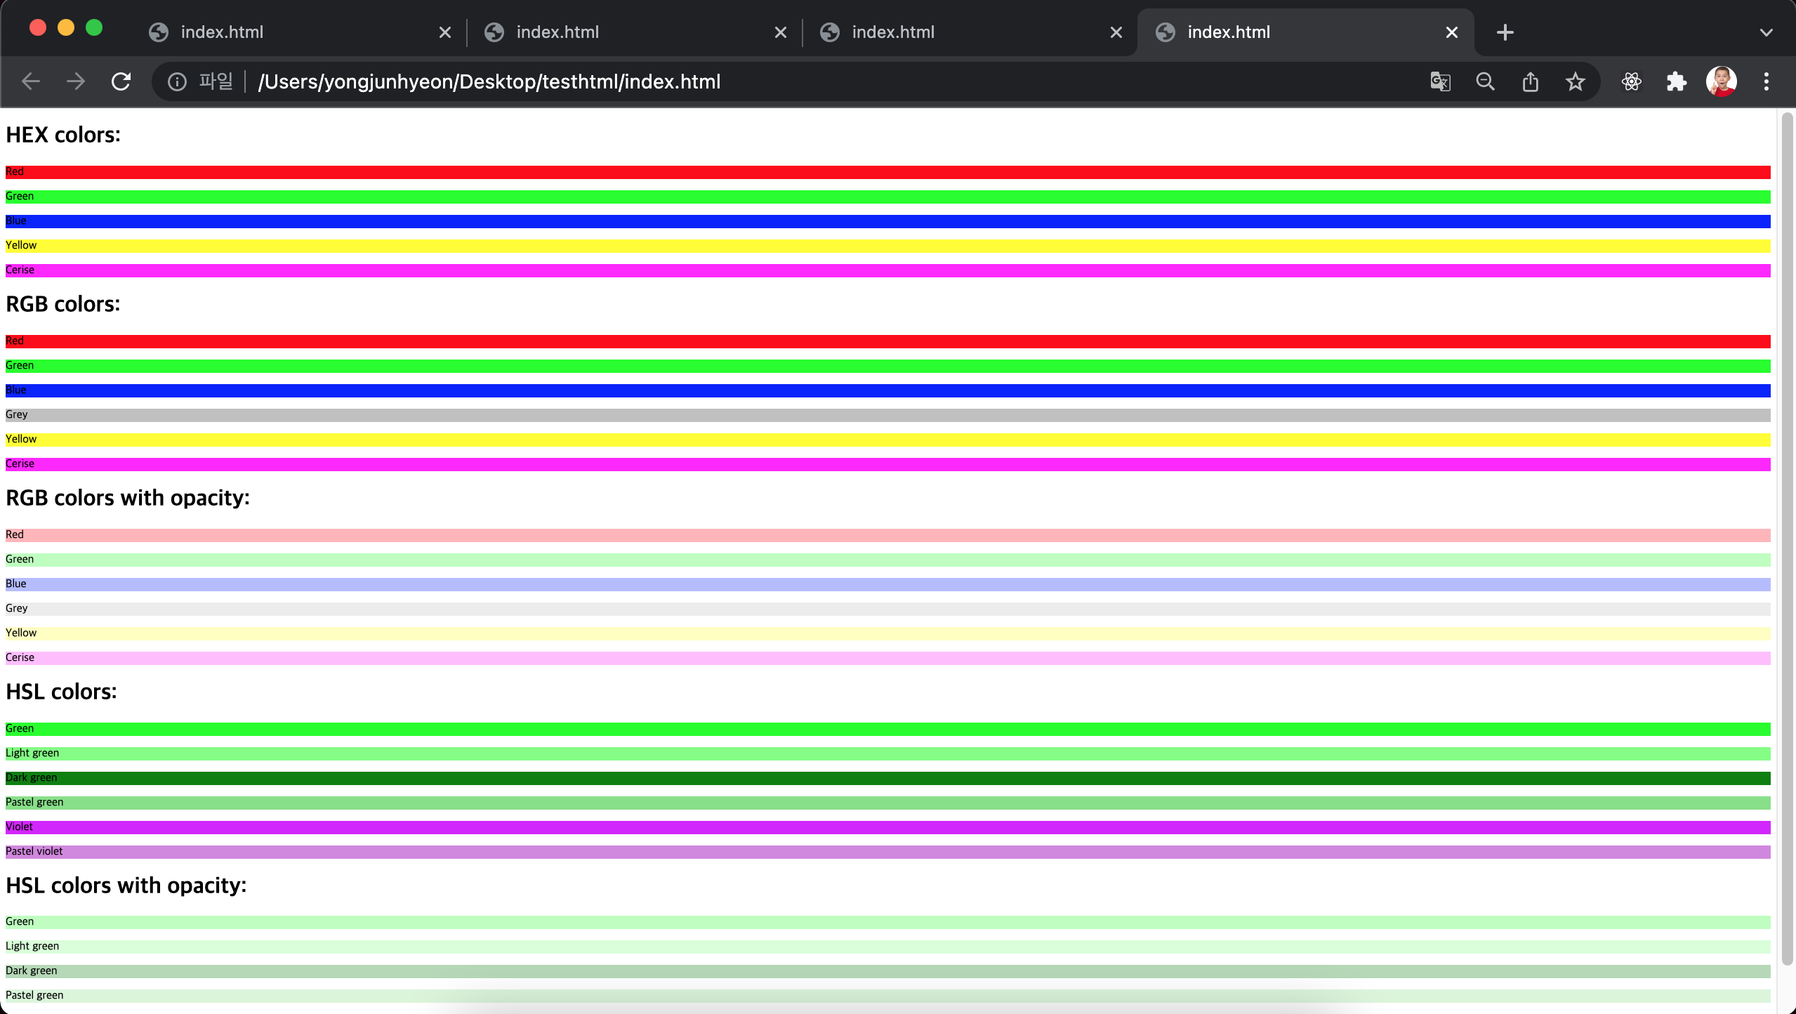Open a new tab with the plus button
This screenshot has height=1014, width=1796.
[x=1505, y=32]
